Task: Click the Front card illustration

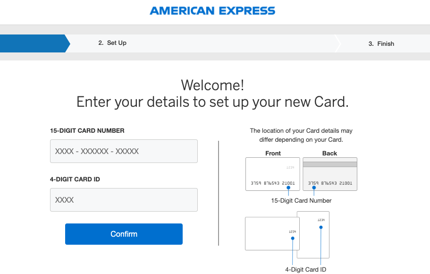Action: click(x=272, y=174)
